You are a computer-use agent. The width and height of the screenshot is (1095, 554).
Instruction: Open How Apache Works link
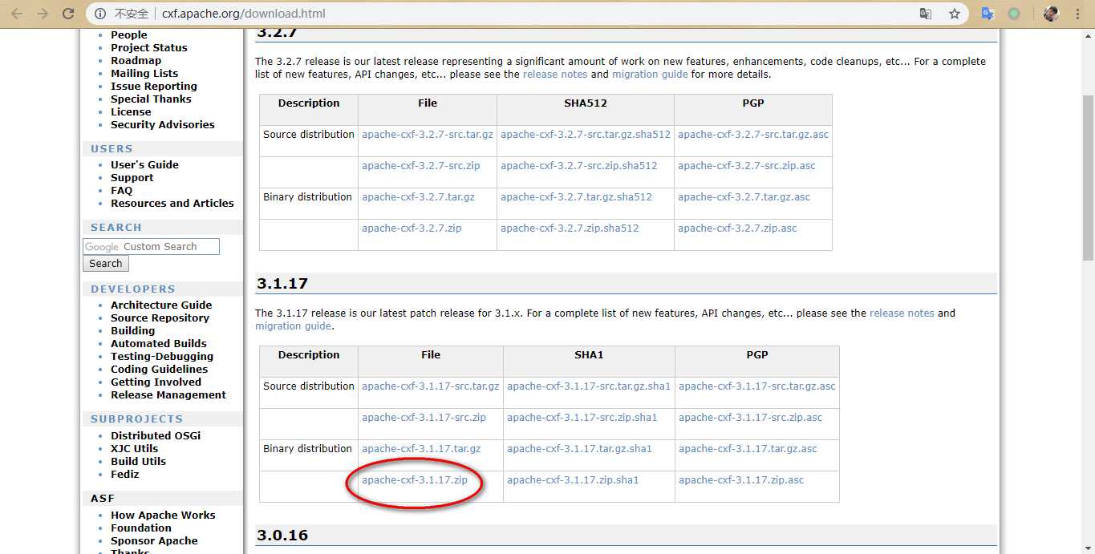(x=163, y=515)
